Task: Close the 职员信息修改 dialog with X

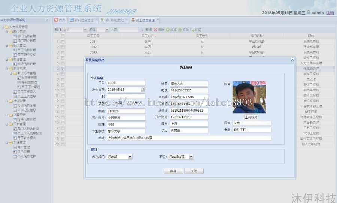Action: point(292,60)
